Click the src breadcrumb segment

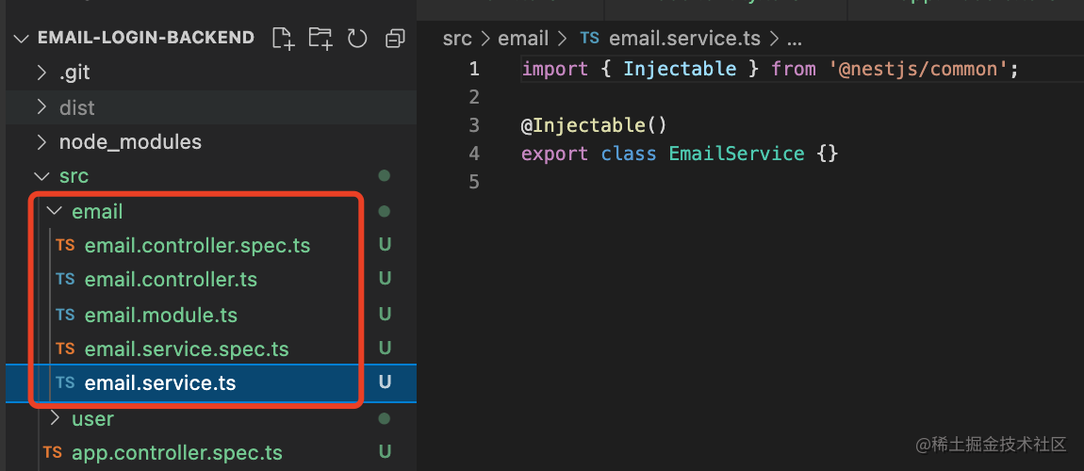click(457, 39)
